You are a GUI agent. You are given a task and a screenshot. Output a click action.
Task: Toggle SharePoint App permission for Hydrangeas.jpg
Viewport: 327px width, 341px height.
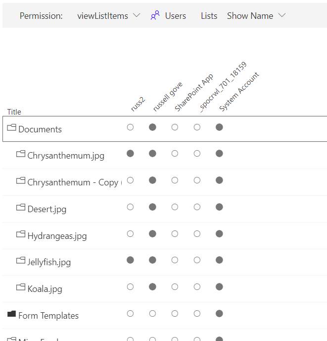[175, 234]
